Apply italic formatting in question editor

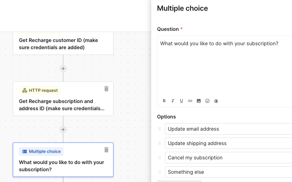click(x=172, y=101)
